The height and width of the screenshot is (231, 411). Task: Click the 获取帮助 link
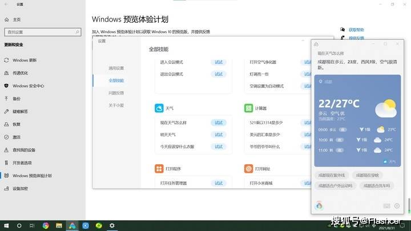pos(356,30)
